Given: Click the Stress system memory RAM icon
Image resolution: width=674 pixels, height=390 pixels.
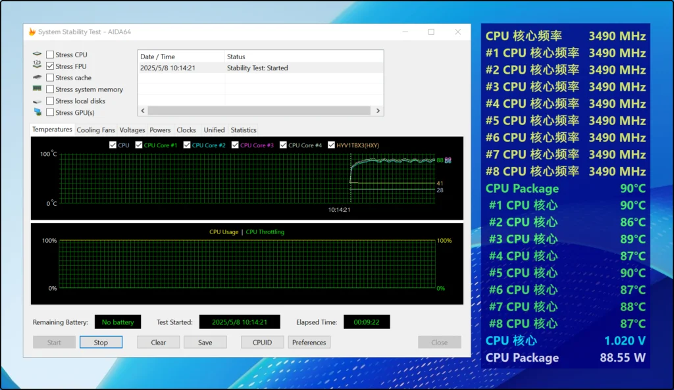Looking at the screenshot, I should (37, 89).
